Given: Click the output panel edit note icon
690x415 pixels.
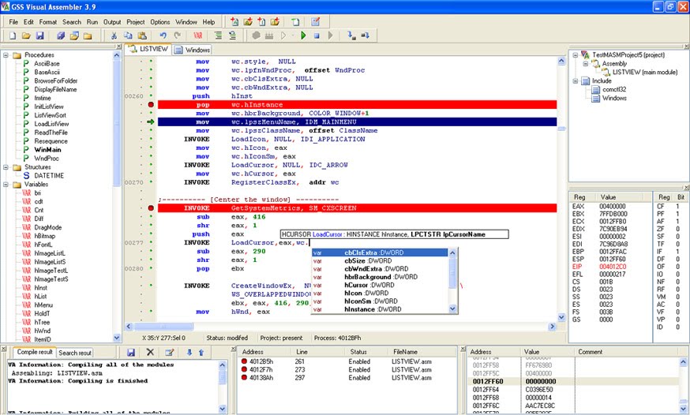Looking at the screenshot, I should pos(170,352).
